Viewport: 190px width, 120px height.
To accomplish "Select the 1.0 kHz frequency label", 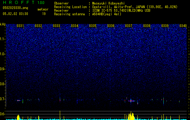I will coord(3,54).
